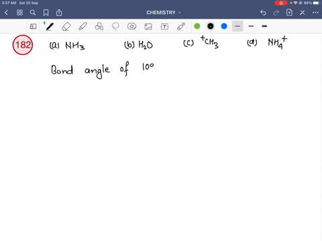Select the Image insert tool
Viewport: 322px width, 241px height.
pyautogui.click(x=148, y=27)
